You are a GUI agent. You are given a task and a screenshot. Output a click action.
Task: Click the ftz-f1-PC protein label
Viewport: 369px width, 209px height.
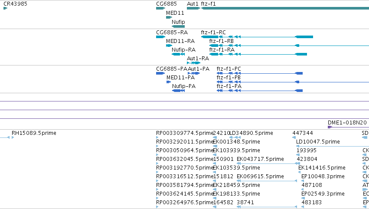pyautogui.click(x=229, y=69)
